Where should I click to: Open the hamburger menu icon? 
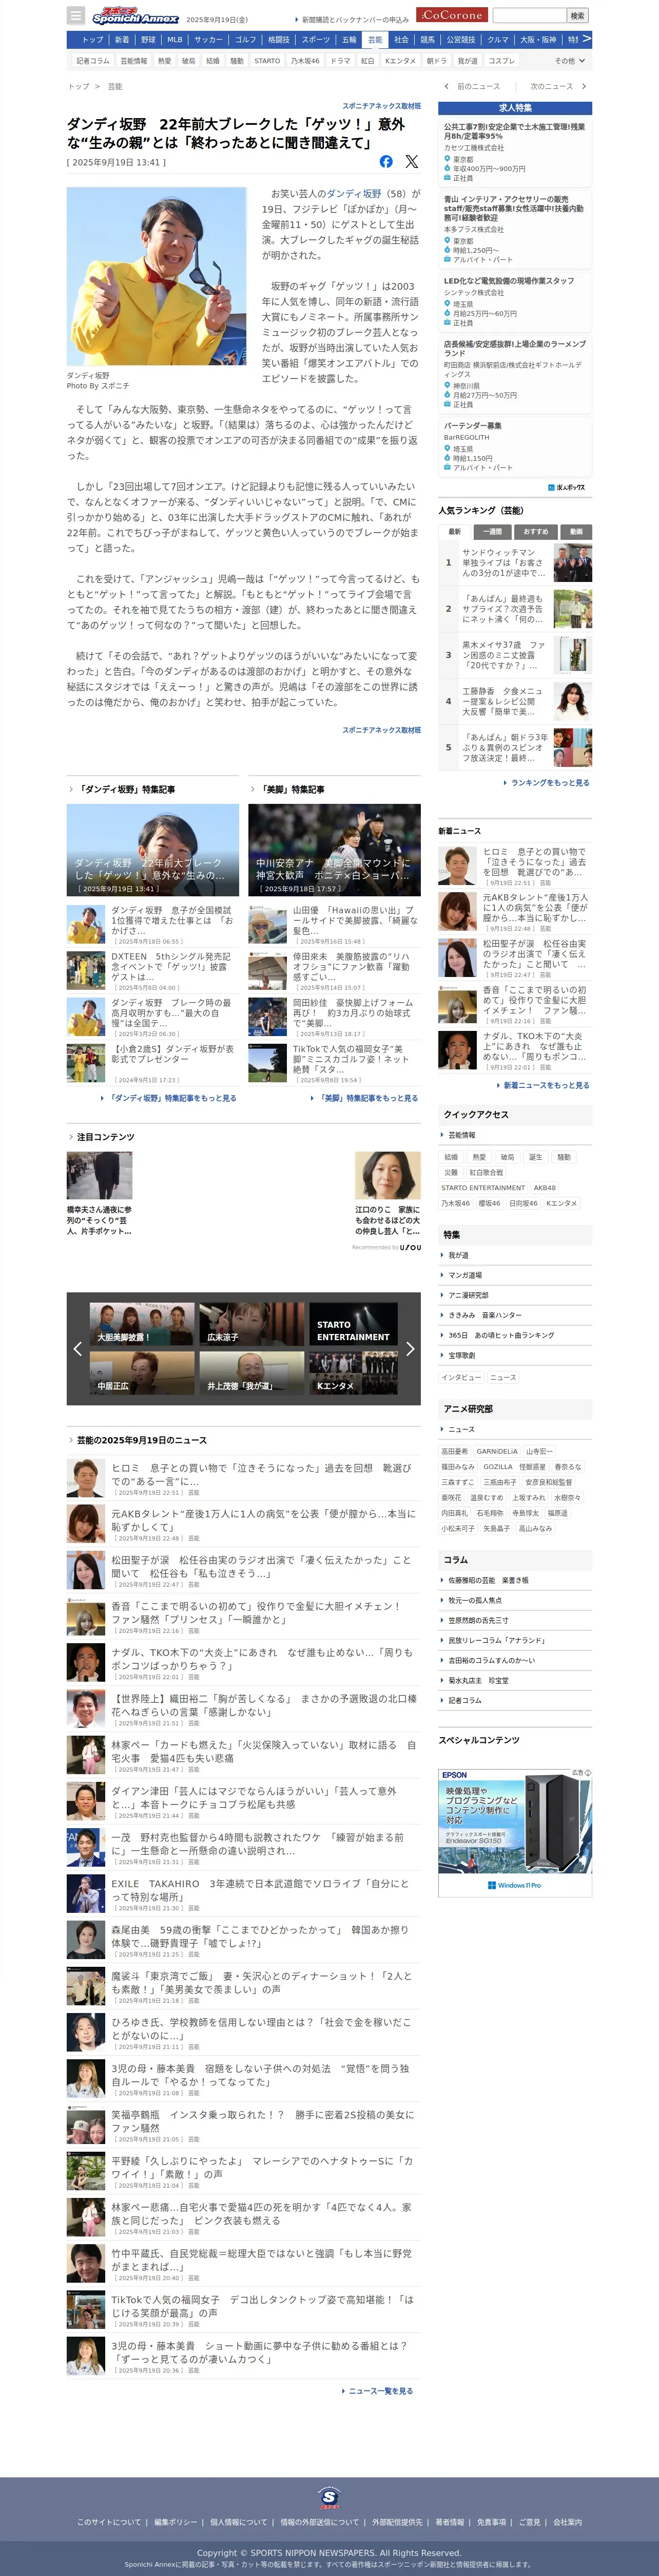pyautogui.click(x=76, y=15)
